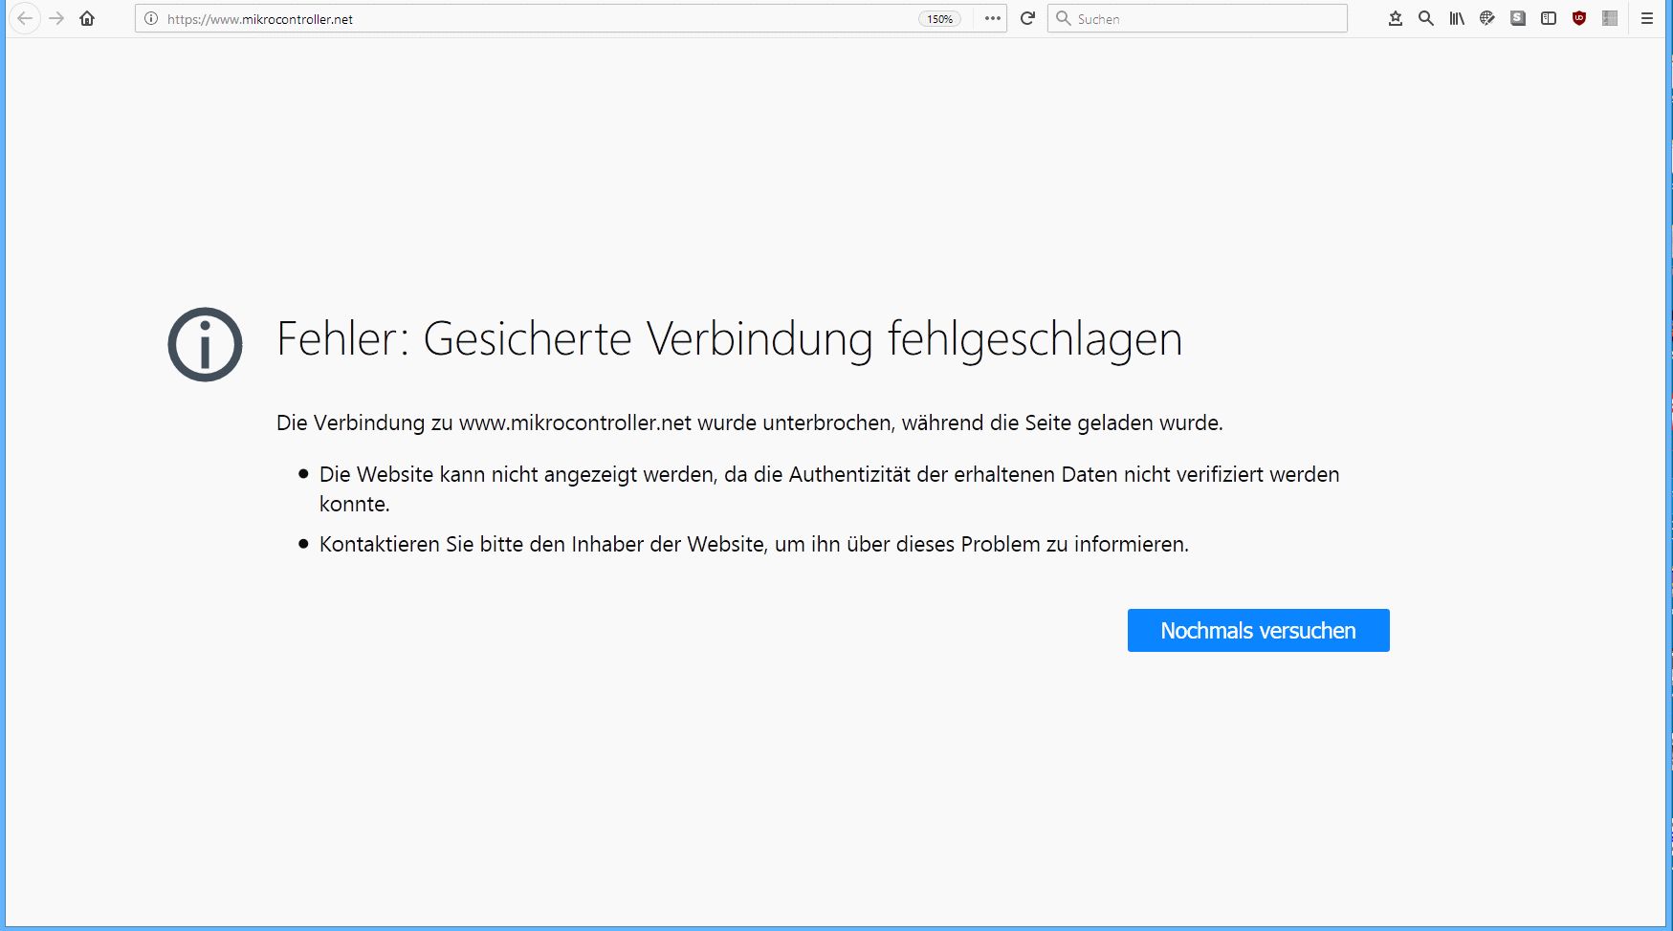The height and width of the screenshot is (931, 1673).
Task: Click the globe with pencil extension icon
Action: tap(1487, 19)
